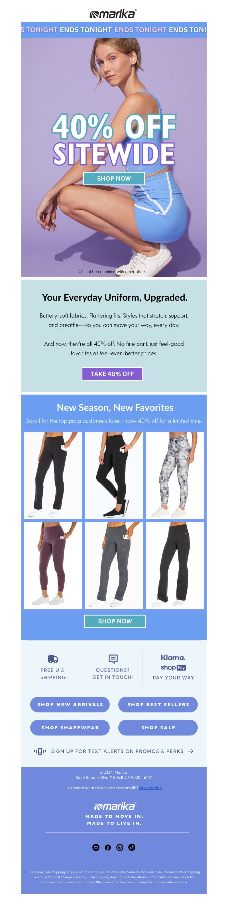Select the tie-dye print leggings thumbnail
The width and height of the screenshot is (228, 905).
pos(175,476)
